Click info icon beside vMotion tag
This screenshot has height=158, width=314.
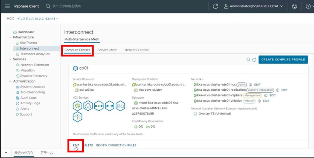coord(259,101)
